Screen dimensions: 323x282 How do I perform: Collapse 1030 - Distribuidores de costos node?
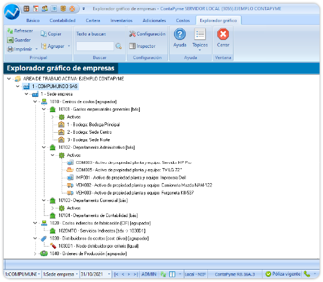click(35, 238)
